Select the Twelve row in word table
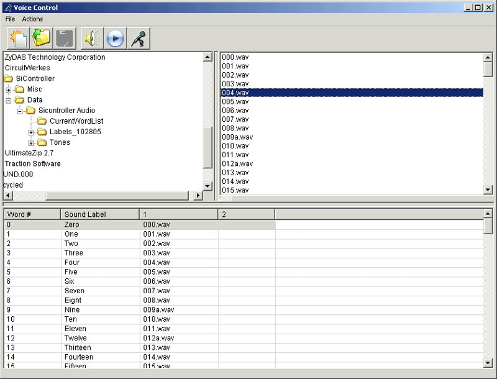Viewport: 497px width, 379px height. [x=75, y=338]
